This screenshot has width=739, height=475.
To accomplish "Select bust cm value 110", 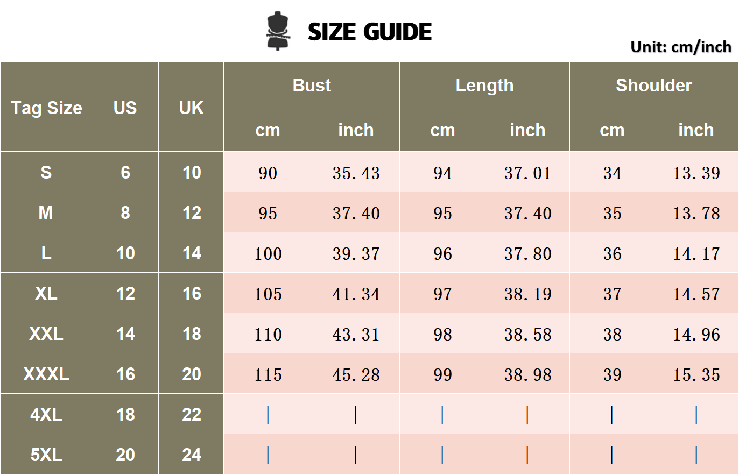I will click(268, 334).
